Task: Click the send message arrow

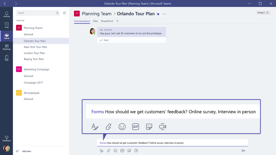Action: (x=243, y=151)
